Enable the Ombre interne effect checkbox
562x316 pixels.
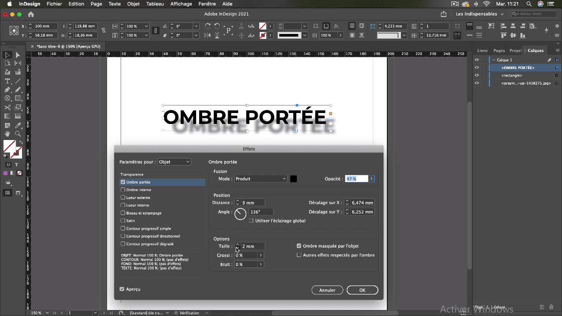coord(123,190)
